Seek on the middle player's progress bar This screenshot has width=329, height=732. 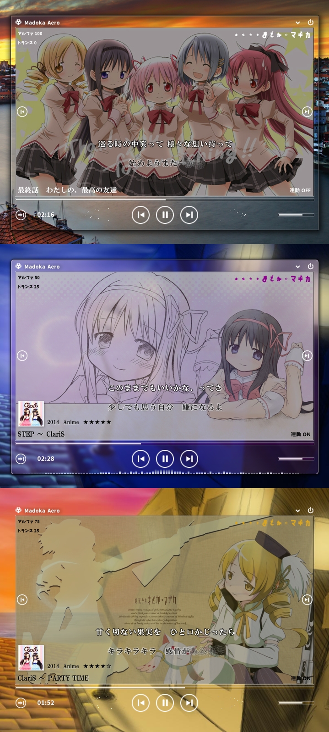(165, 444)
